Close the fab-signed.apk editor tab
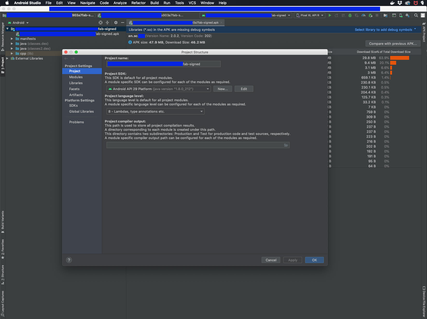Image resolution: width=427 pixels, height=319 pixels. (221, 23)
